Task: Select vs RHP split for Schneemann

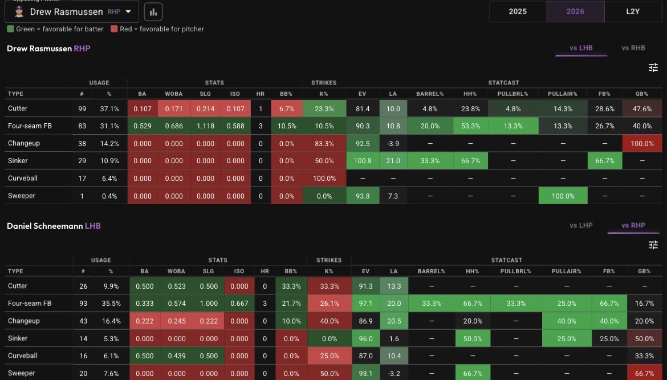Action: tap(633, 225)
